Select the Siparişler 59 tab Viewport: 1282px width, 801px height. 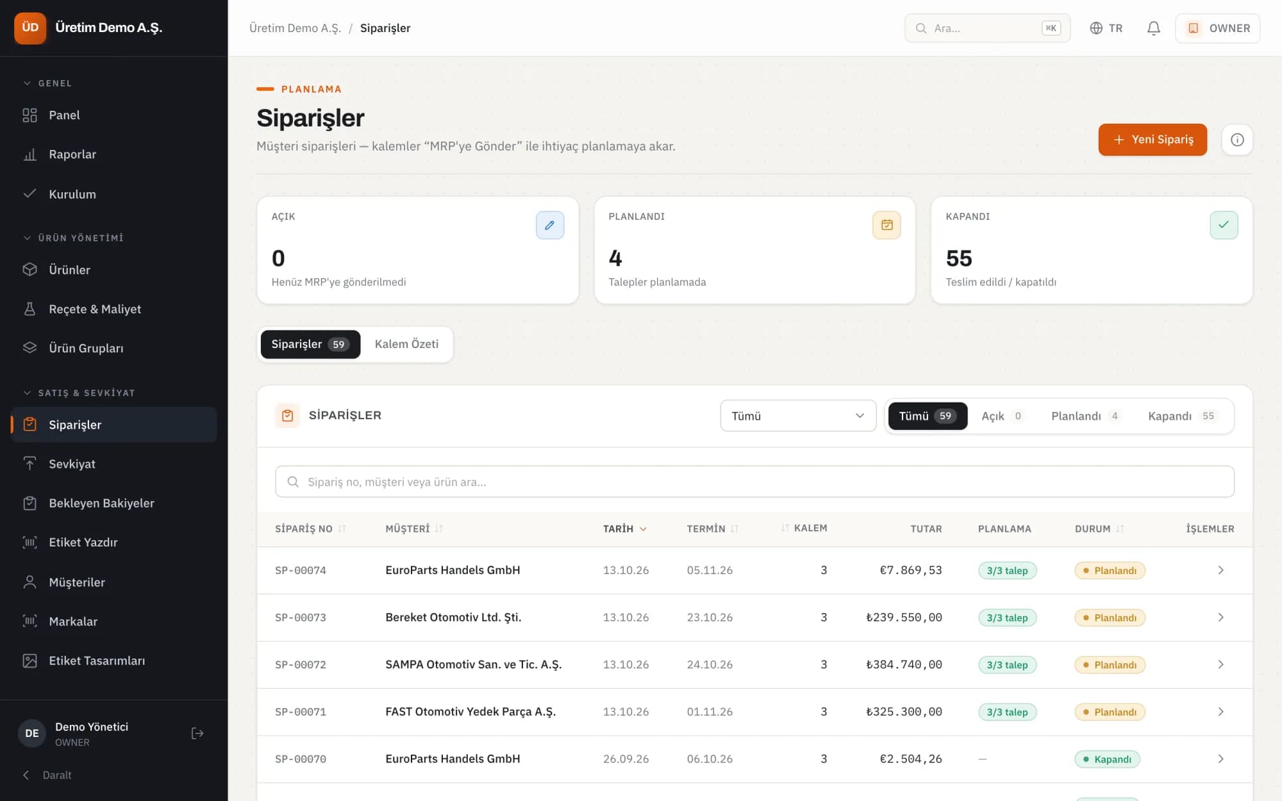point(310,344)
